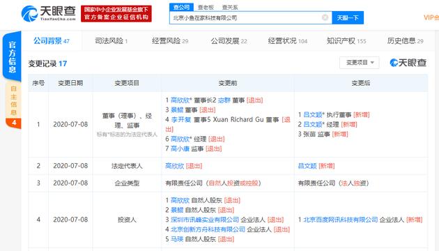Image resolution: width=439 pixels, height=251 pixels.
Task: Open the 历史信息 29 tab
Action: pos(405,41)
